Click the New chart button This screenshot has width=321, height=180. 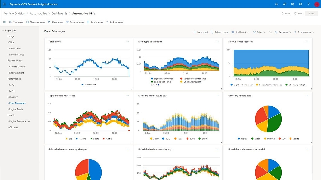(x=201, y=32)
